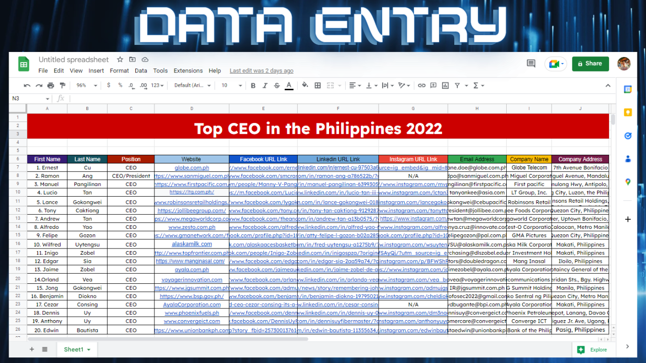Open Google Maps in the side panel
Viewport: 646px width, 363px height.
(628, 182)
